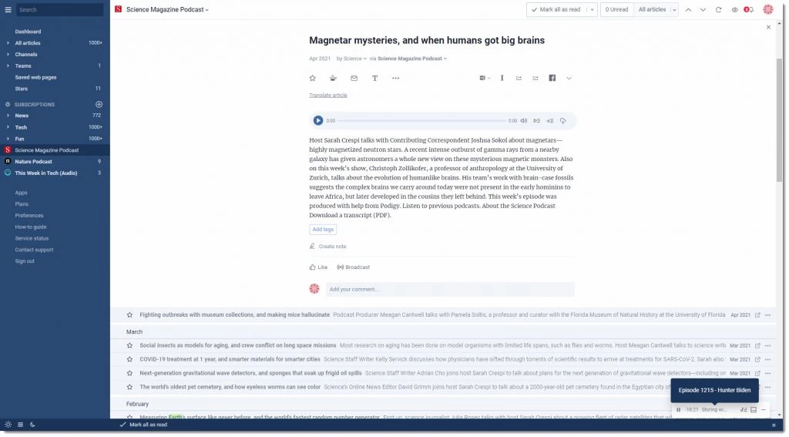Screen dimensions: 789x437
Task: Seek on the article audio progress bar
Action: pos(421,121)
